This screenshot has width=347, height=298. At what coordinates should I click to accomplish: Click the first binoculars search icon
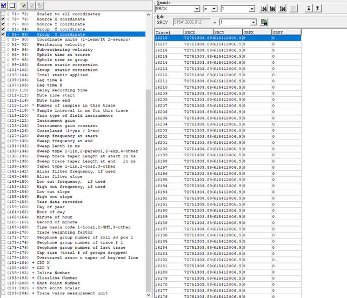[x=263, y=9]
